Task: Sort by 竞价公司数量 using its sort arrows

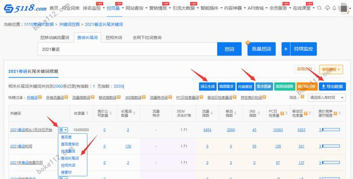Action: coord(110,113)
